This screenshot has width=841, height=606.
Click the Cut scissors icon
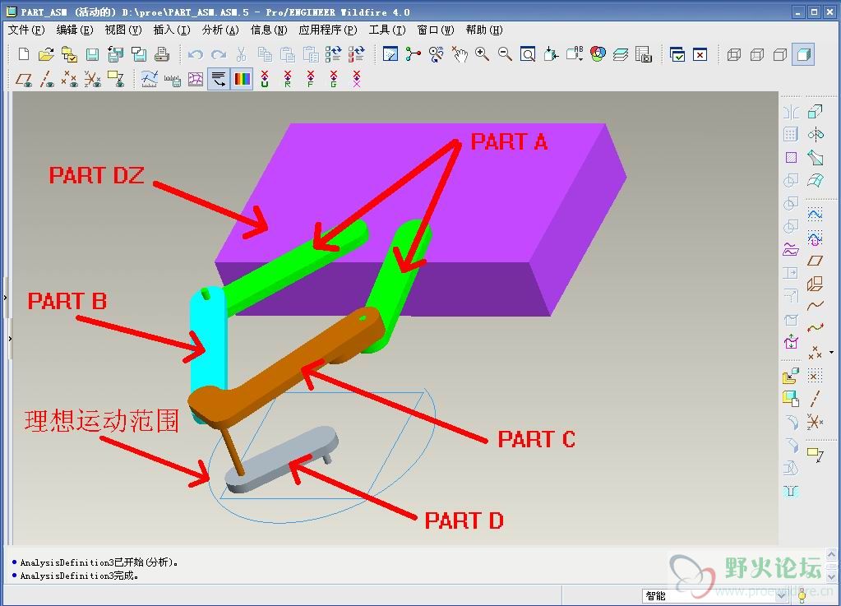tap(242, 54)
